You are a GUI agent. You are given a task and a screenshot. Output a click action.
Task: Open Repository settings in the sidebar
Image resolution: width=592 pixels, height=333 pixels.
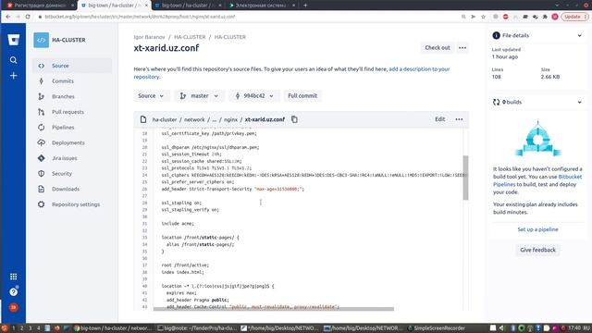72,204
